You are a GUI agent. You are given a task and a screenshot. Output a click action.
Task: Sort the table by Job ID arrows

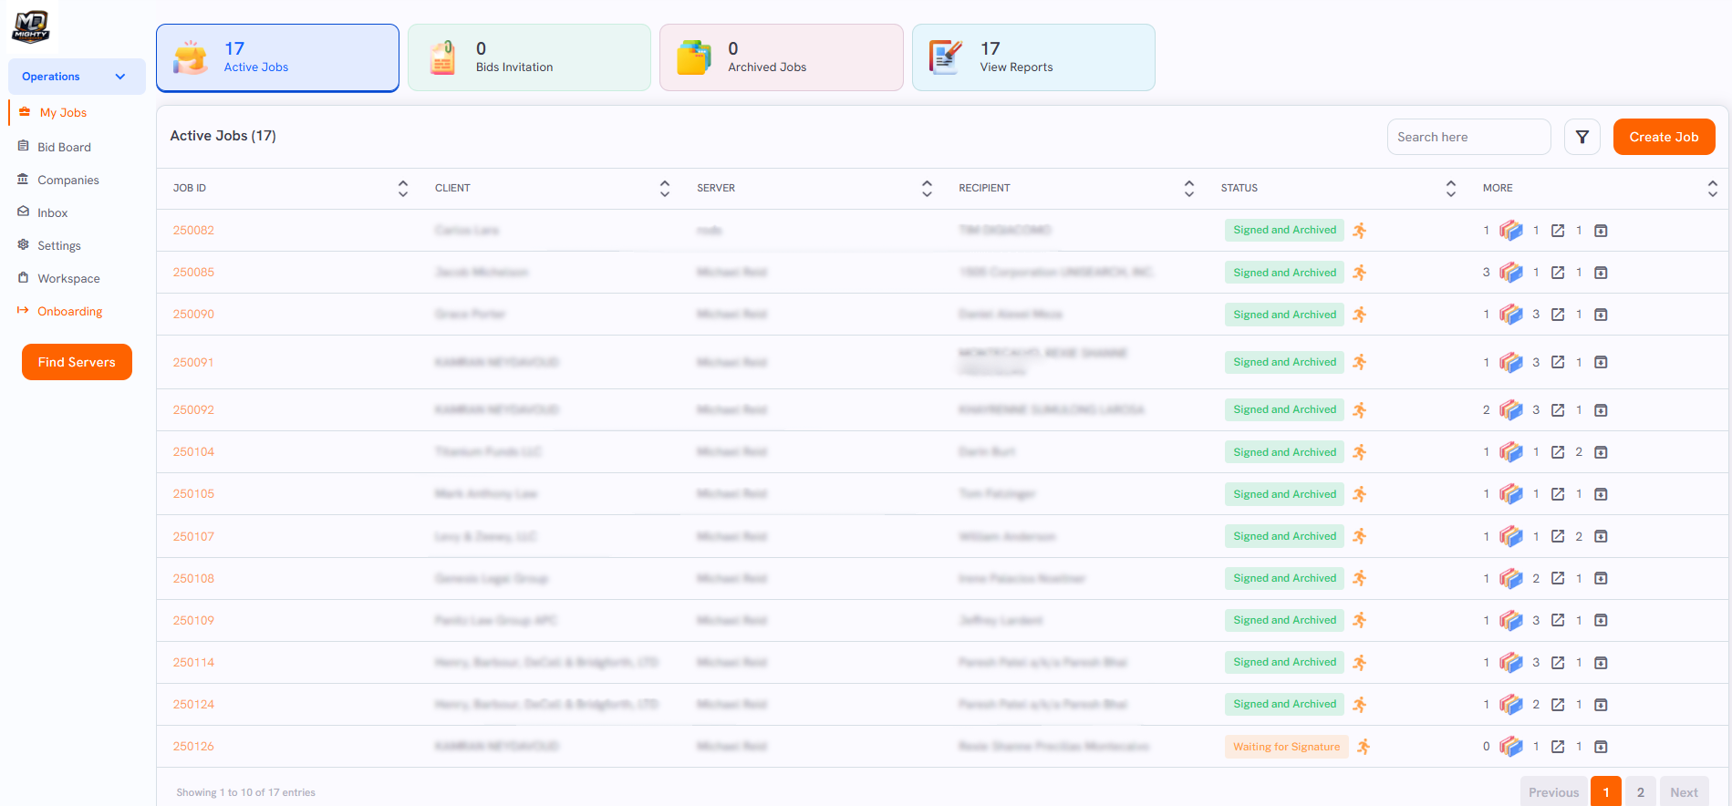click(x=403, y=188)
